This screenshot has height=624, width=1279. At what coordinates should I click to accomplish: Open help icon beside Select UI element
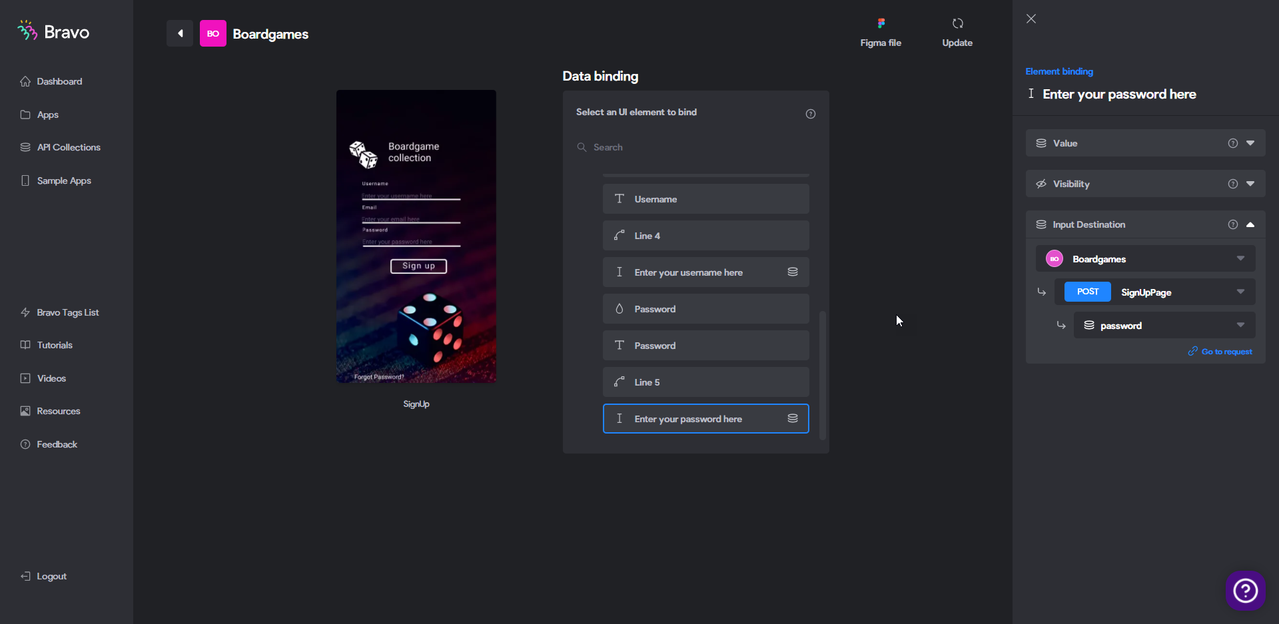pos(810,114)
